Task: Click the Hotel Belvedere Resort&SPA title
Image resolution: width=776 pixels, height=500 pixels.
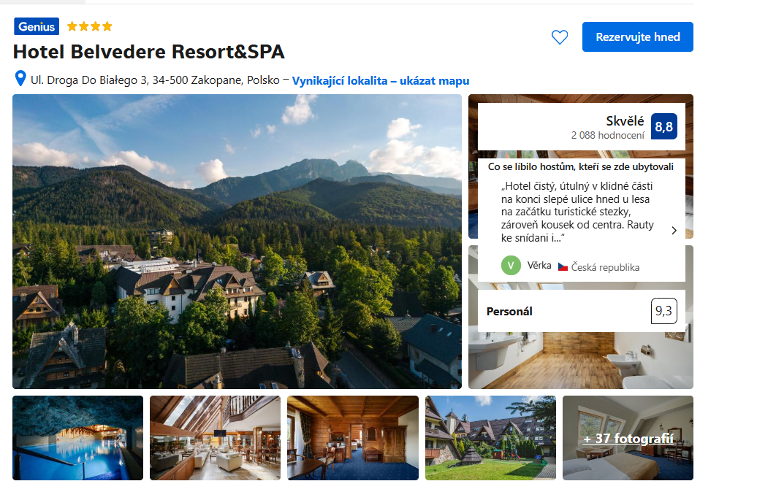Action: (149, 52)
